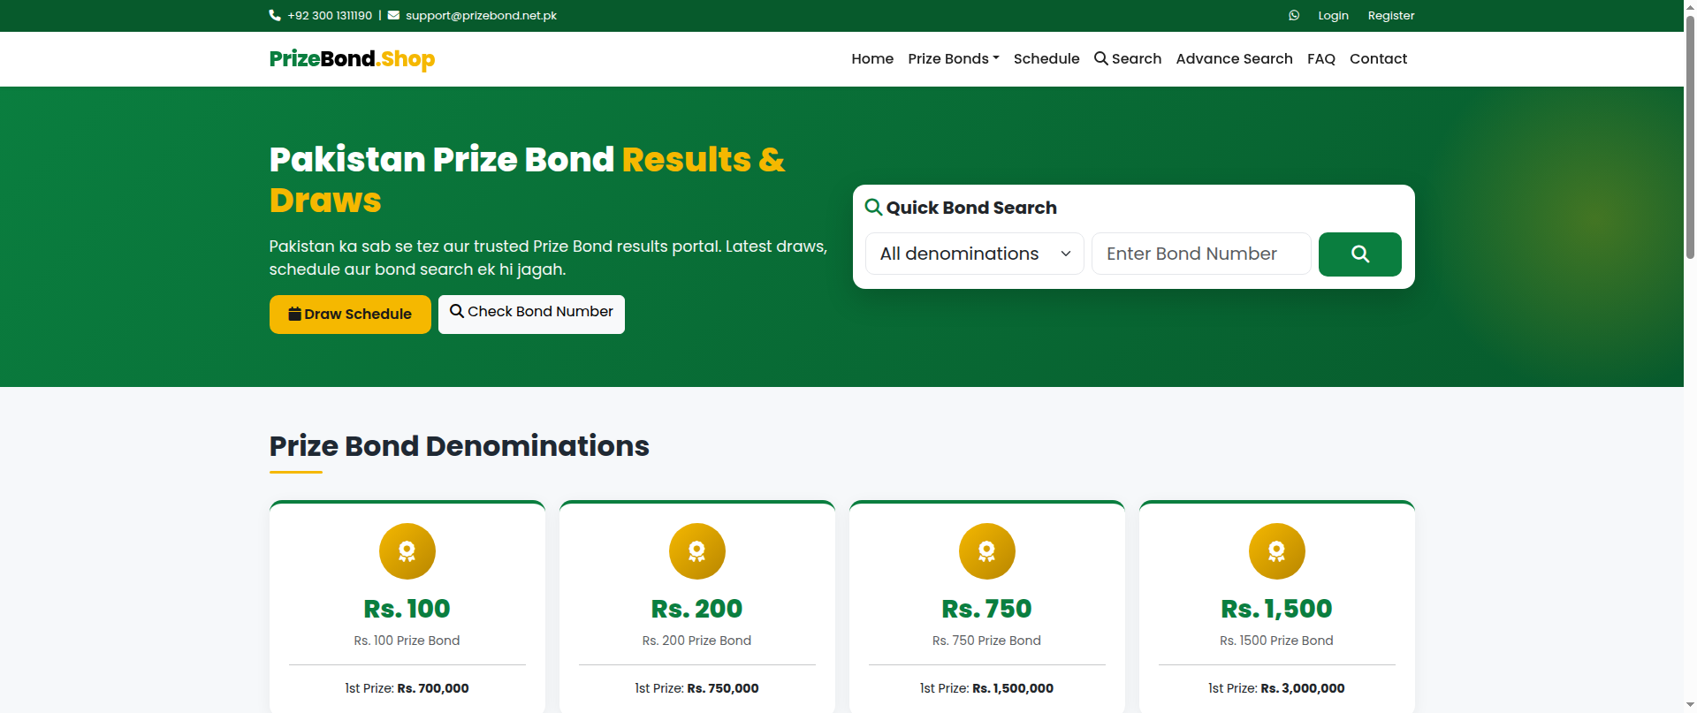Click the Rs. 200 award badge icon
The width and height of the screenshot is (1697, 713).
point(697,551)
